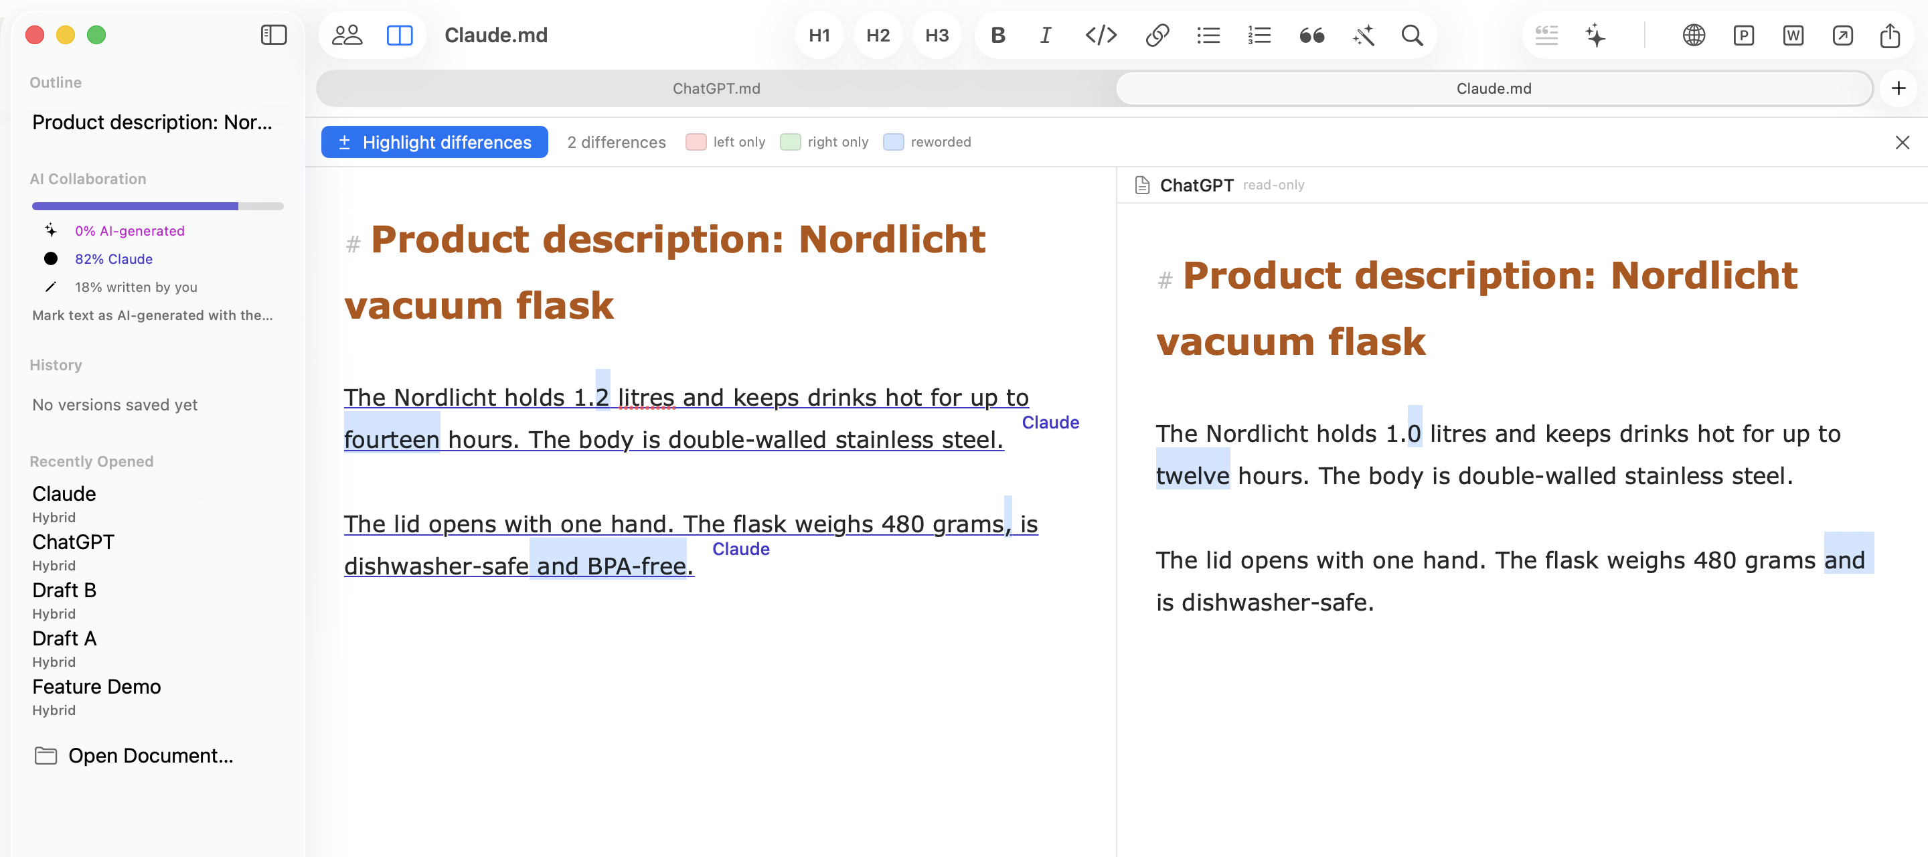Click the AI sparkle icon in toolbar
Image resolution: width=1928 pixels, height=857 pixels.
(x=1595, y=35)
